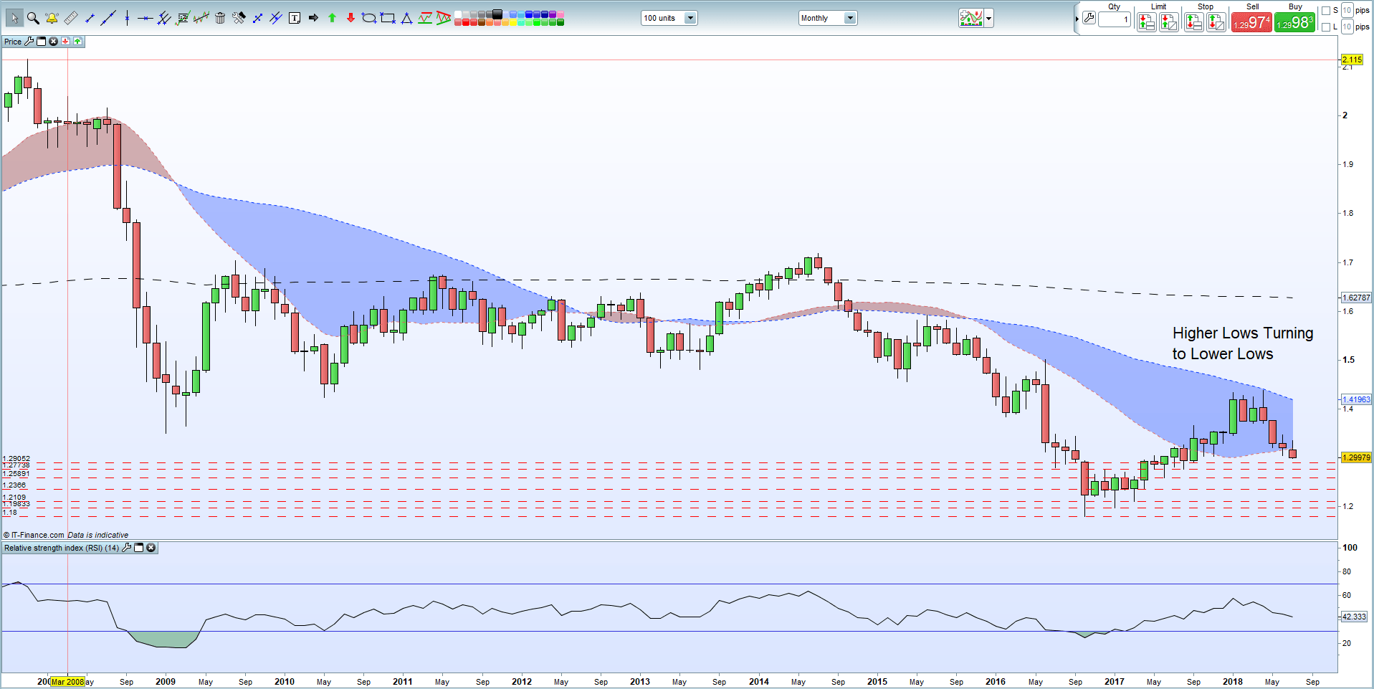
Task: Select the horizontal line drawing tool
Action: click(145, 18)
